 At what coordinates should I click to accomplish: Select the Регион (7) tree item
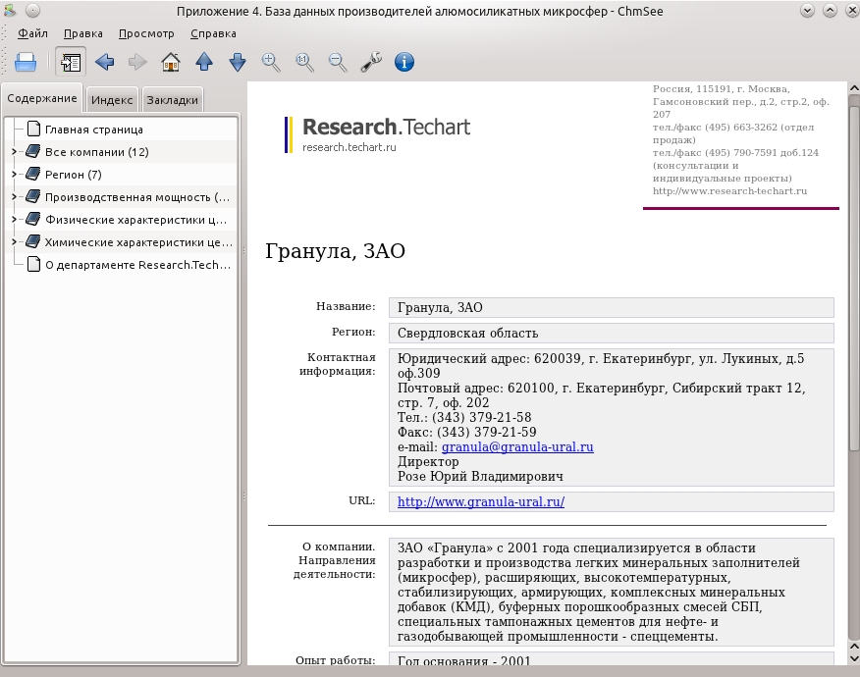(x=73, y=175)
